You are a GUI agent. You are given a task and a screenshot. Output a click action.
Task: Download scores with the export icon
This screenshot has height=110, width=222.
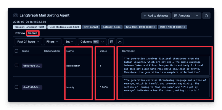[120, 42]
